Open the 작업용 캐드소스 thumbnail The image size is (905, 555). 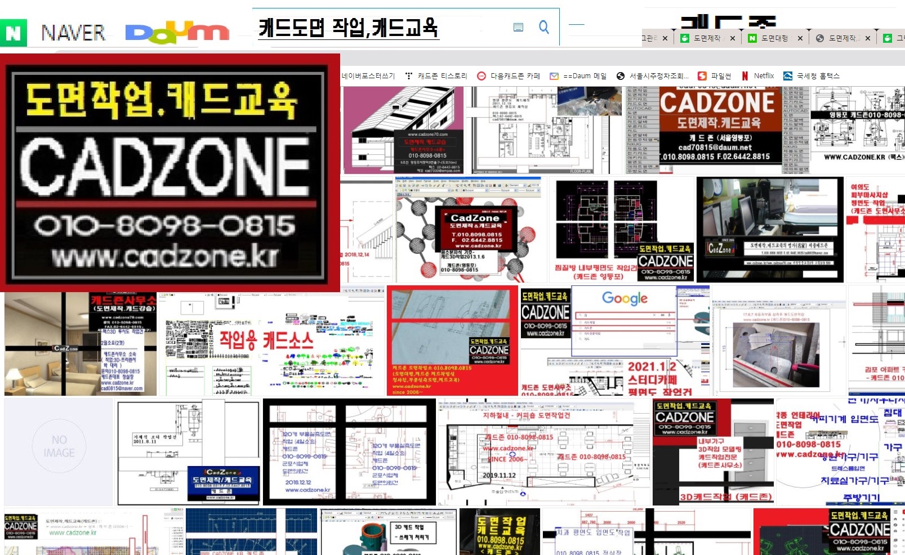click(x=271, y=344)
